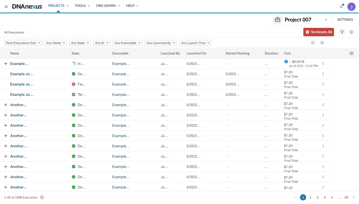Toggle the filter funnel icon
Image resolution: width=359 pixels, height=204 pixels.
pos(342,32)
